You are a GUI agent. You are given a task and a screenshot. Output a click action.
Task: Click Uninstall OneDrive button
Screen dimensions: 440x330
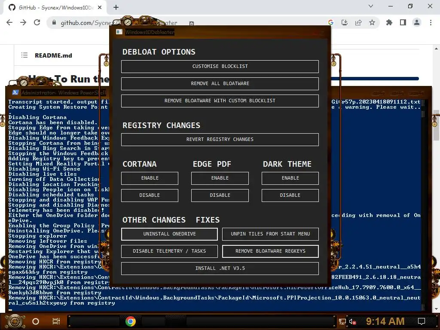click(x=169, y=234)
